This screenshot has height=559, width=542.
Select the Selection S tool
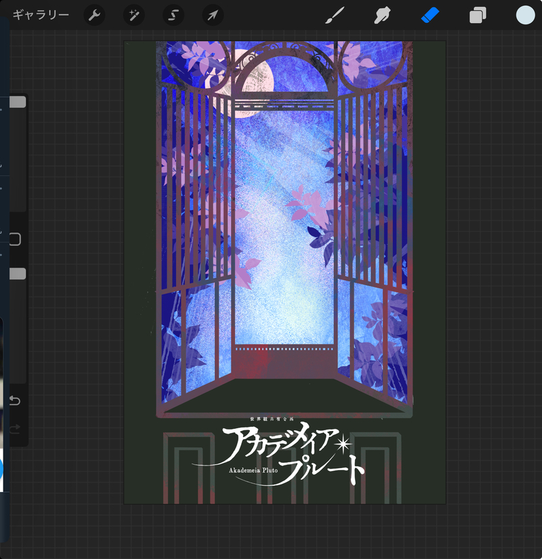pos(173,16)
